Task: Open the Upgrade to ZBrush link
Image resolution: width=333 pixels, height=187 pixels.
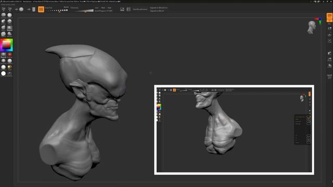Action: 157,11
